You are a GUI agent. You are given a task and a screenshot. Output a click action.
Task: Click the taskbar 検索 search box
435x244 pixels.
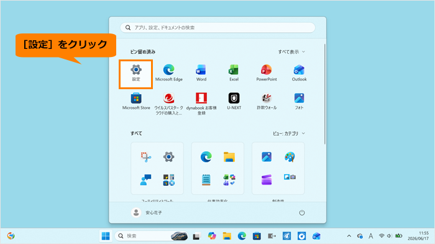(151, 236)
